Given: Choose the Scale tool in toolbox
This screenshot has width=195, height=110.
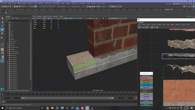Looking at the screenshot, I should [2, 38].
